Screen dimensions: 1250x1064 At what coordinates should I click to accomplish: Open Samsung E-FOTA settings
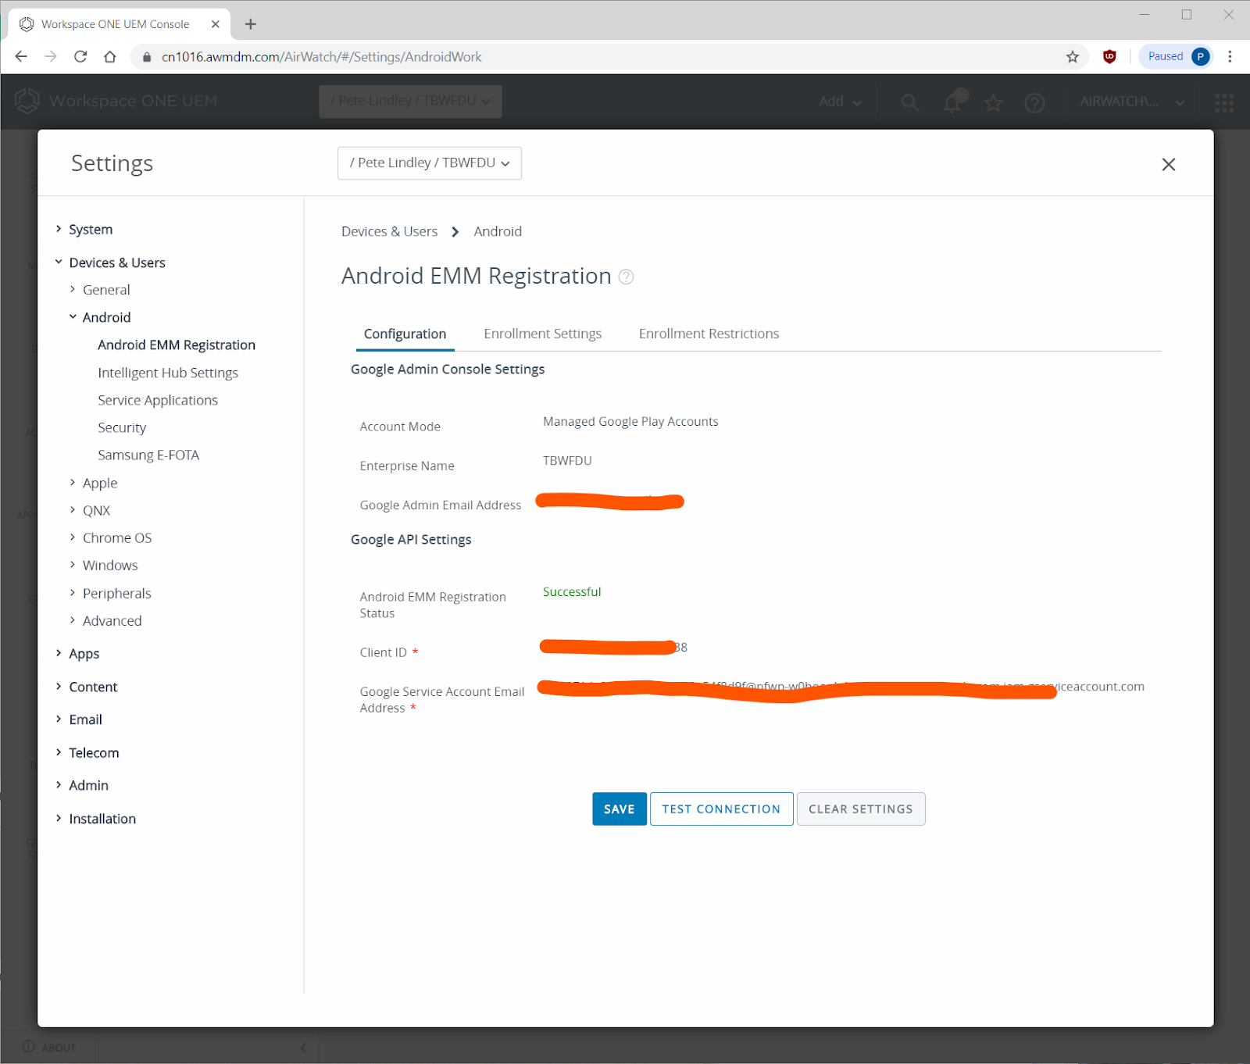[x=148, y=455]
